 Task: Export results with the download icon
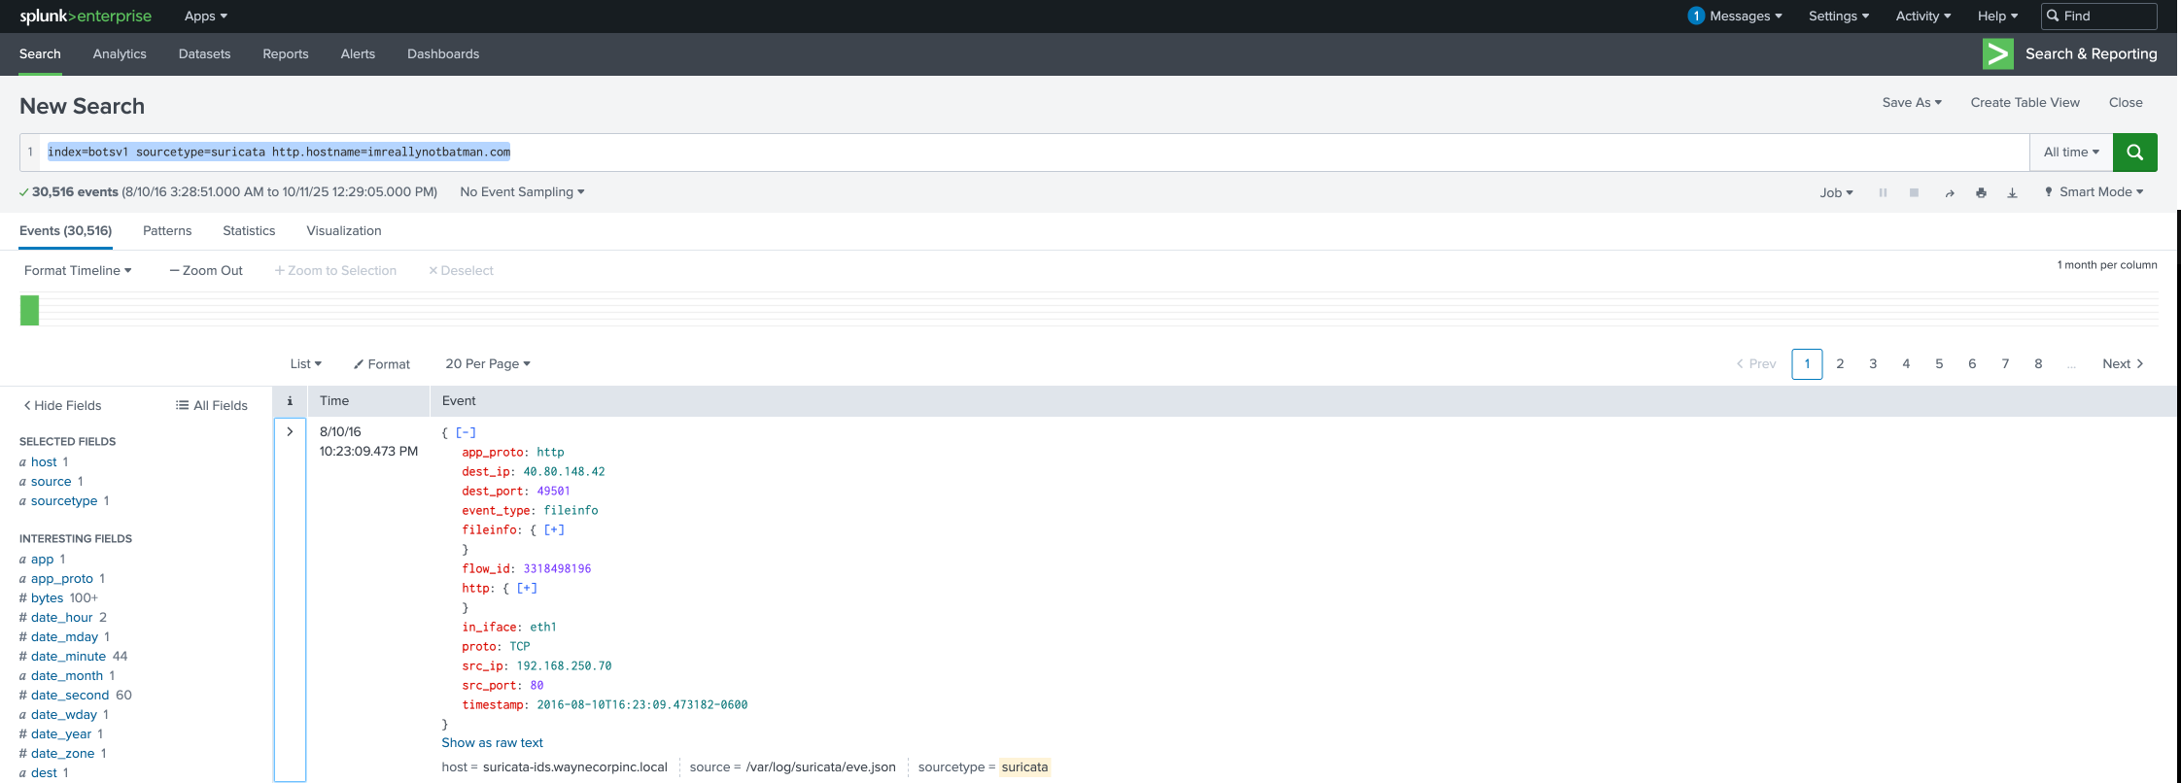click(2012, 193)
